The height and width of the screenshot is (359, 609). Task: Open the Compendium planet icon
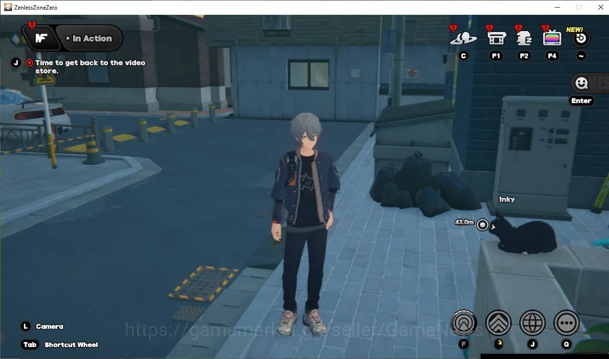[x=463, y=38]
